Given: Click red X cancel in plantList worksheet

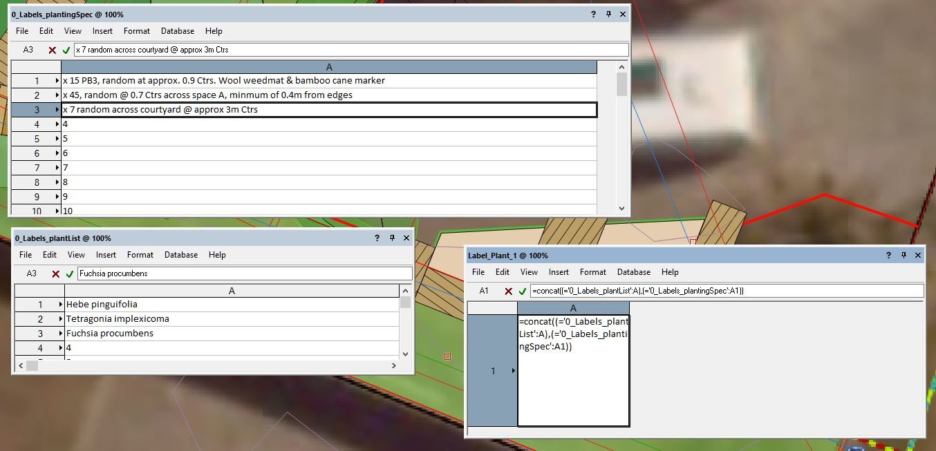Looking at the screenshot, I should (x=56, y=274).
